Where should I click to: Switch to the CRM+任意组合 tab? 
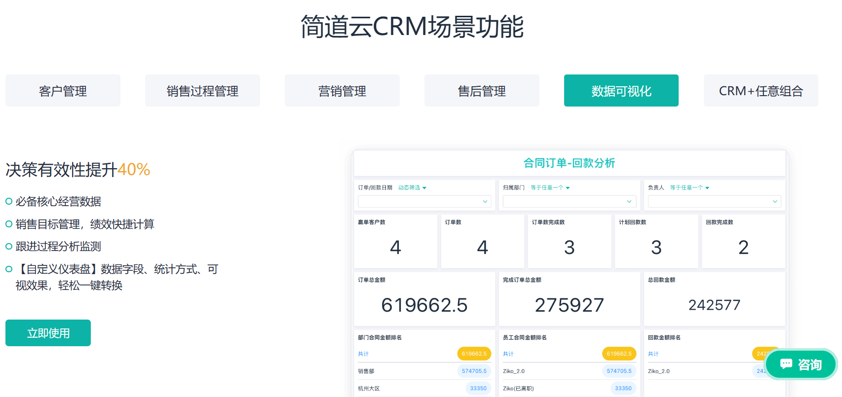click(761, 91)
